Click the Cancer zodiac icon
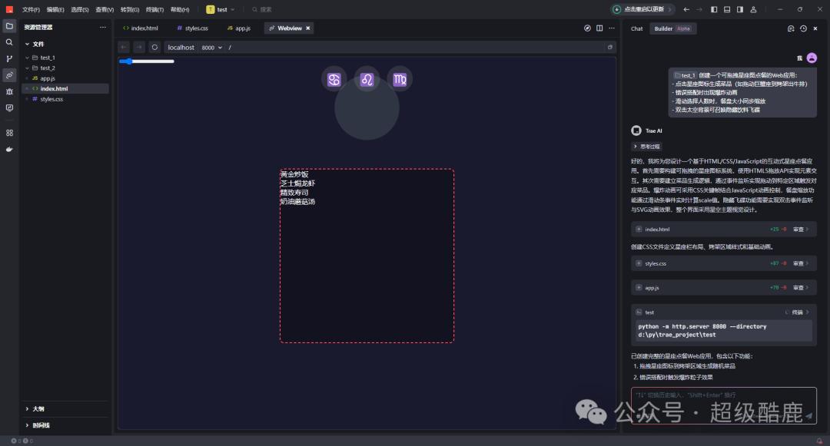This screenshot has width=830, height=446. pos(334,79)
